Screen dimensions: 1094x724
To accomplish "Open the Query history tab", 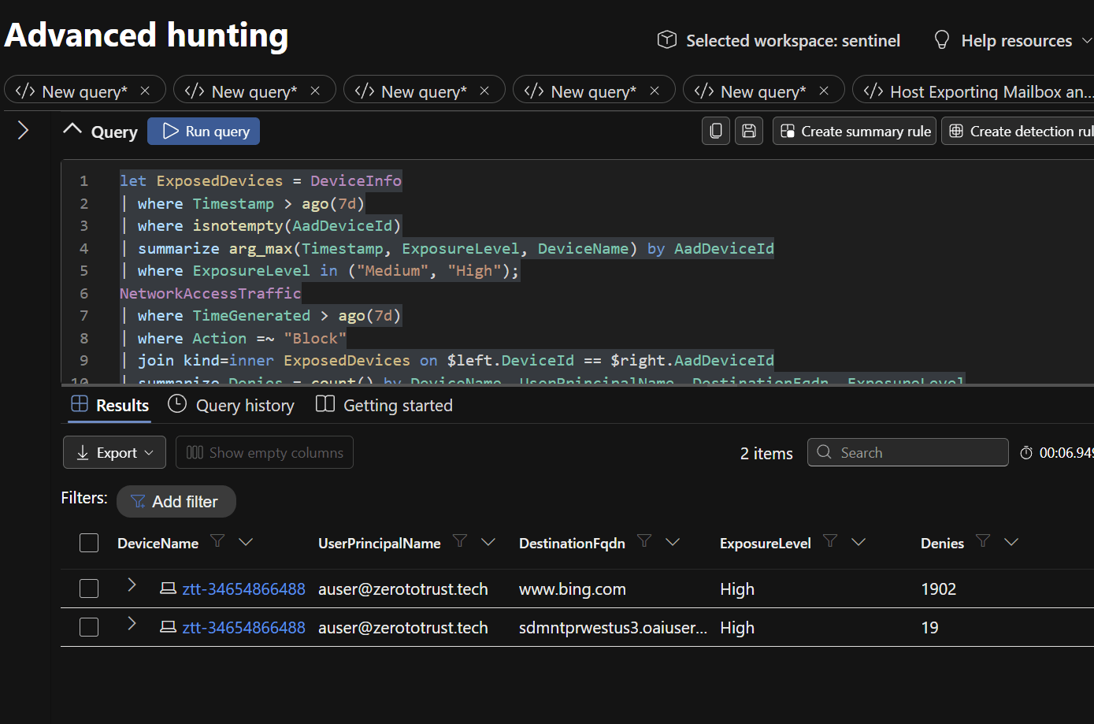I will click(232, 405).
